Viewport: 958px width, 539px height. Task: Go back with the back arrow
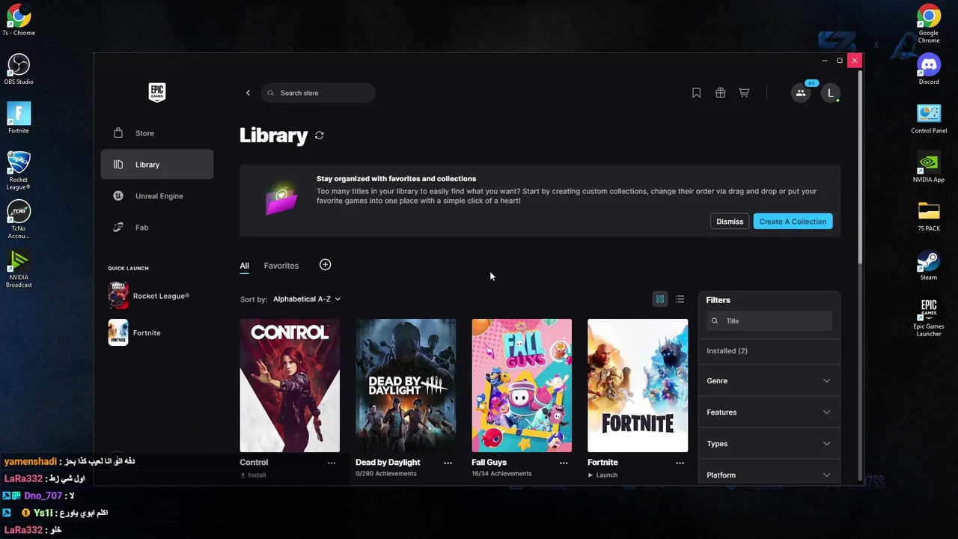248,93
